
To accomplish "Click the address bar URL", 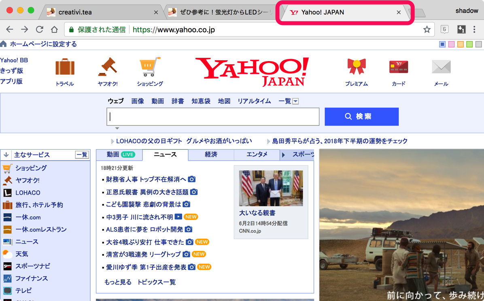I will coord(174,30).
